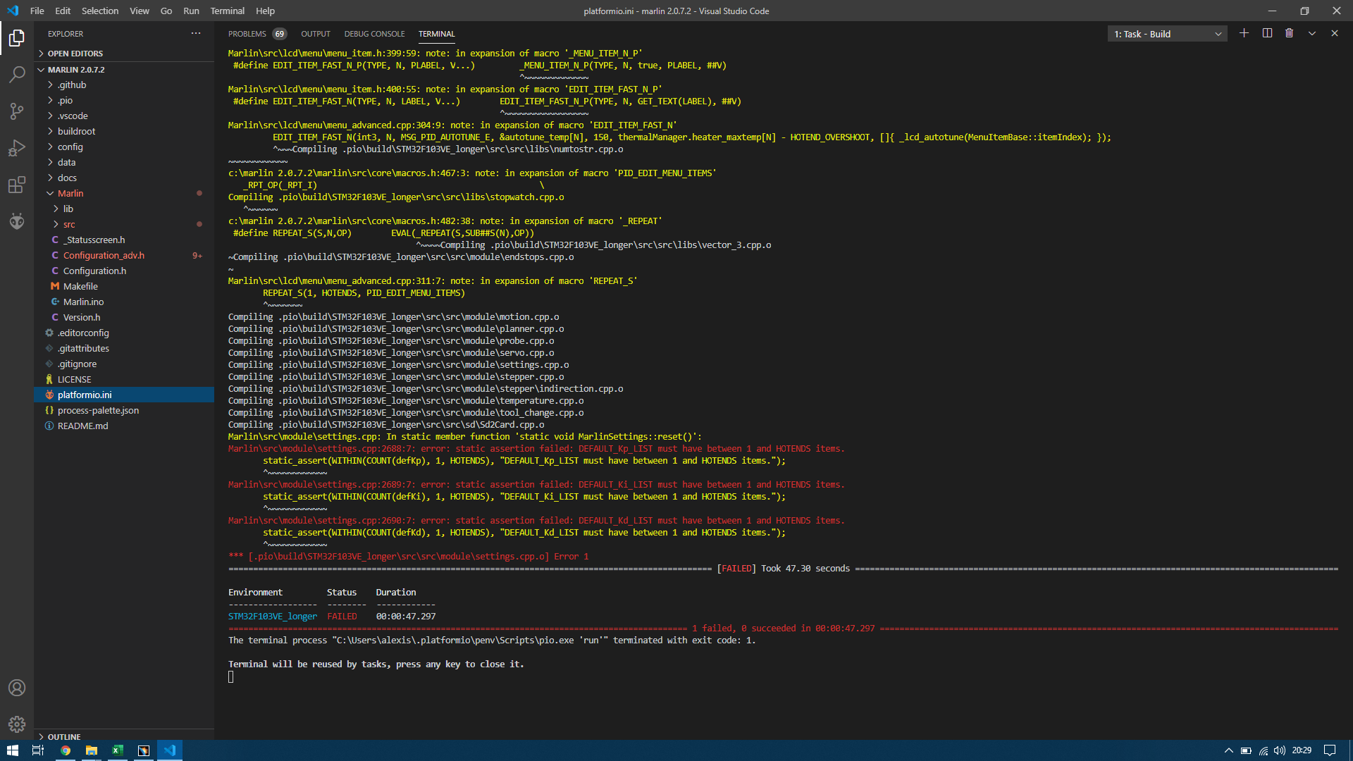Expand the .github folder

[x=124, y=85]
